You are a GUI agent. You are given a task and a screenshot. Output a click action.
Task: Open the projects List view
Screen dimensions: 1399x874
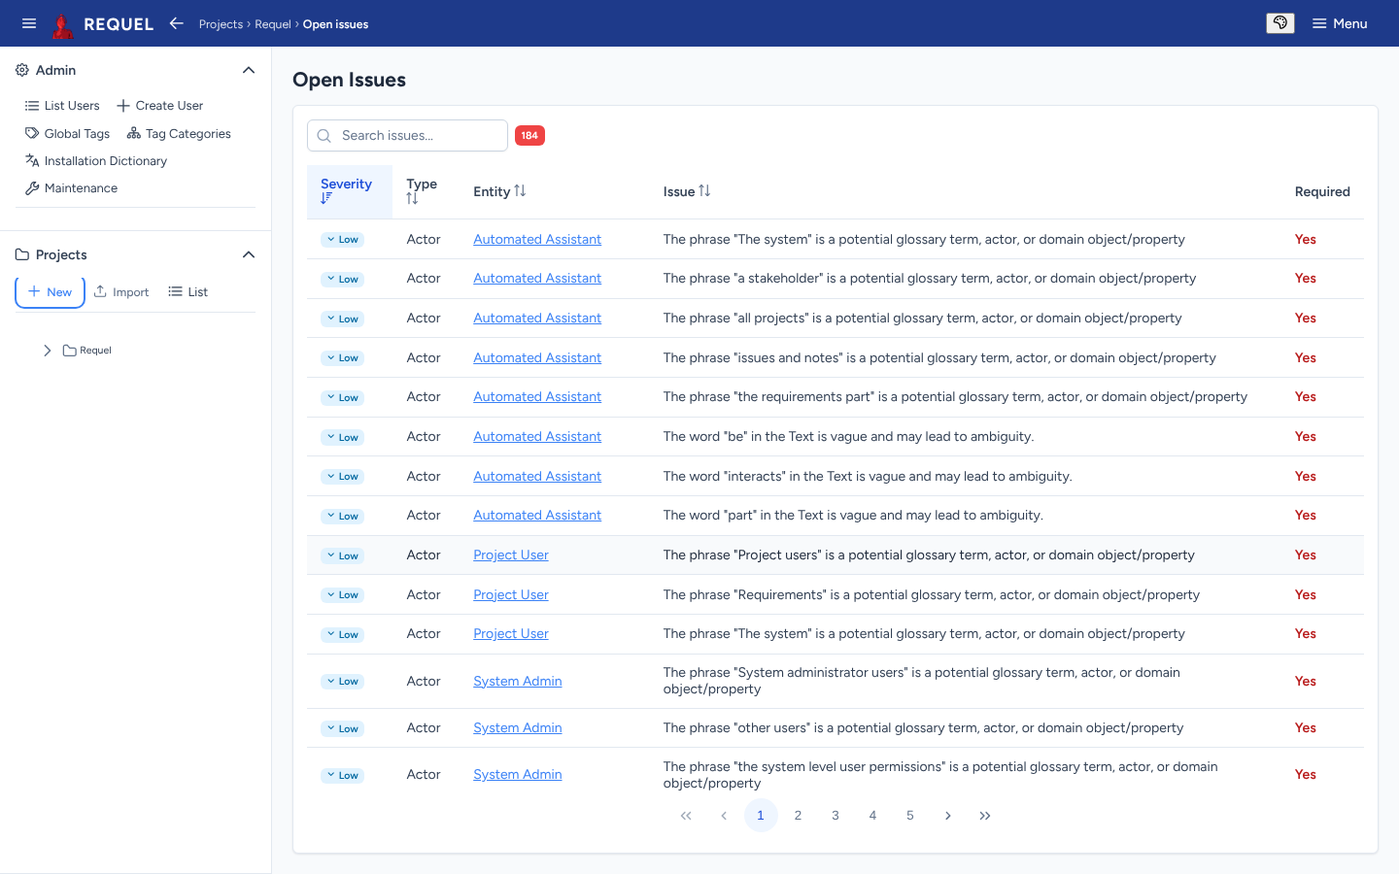pyautogui.click(x=188, y=291)
